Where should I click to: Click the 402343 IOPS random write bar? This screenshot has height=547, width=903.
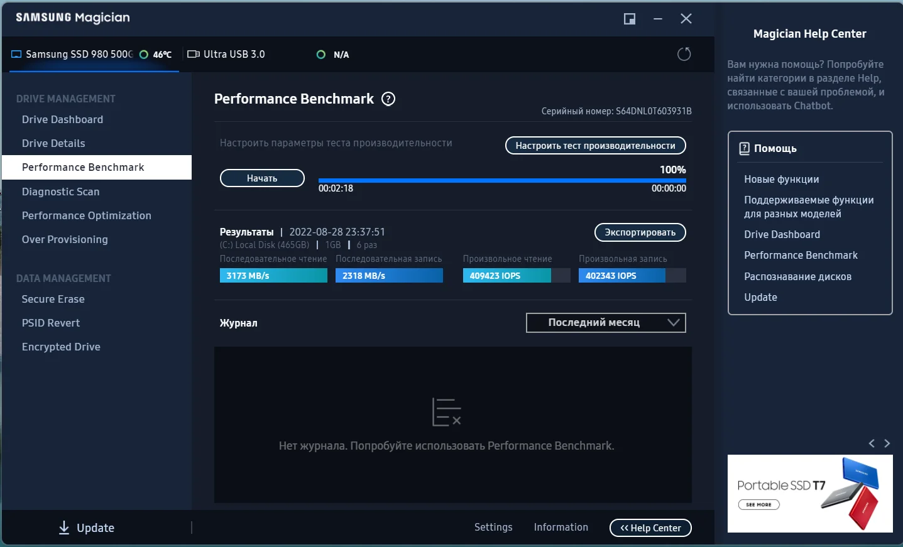[x=632, y=276]
